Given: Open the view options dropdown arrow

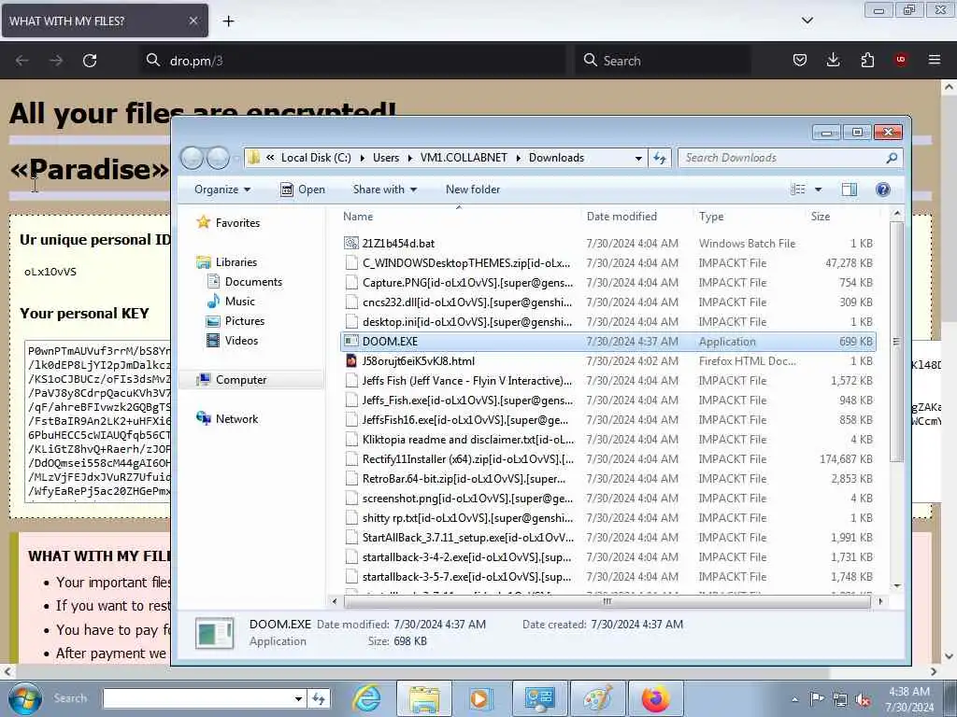Looking at the screenshot, I should [819, 190].
